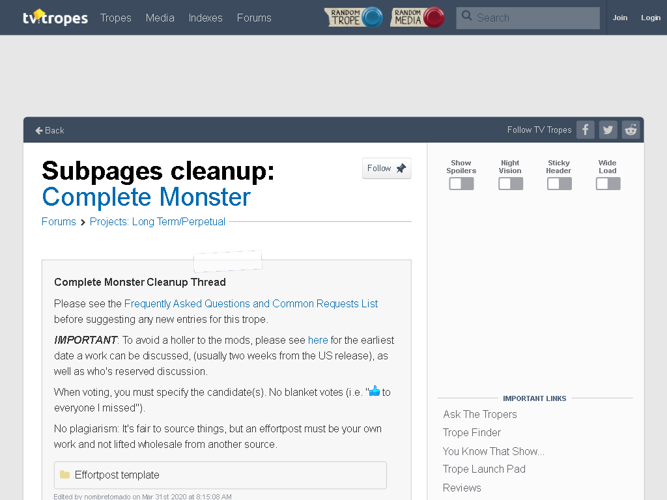Viewport: 667px width, 500px height.
Task: Follow this thread with the Follow button
Action: pos(387,169)
